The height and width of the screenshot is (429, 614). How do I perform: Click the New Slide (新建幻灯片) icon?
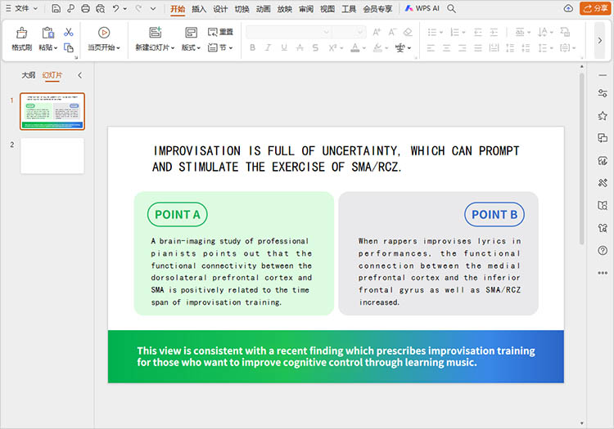tap(155, 33)
